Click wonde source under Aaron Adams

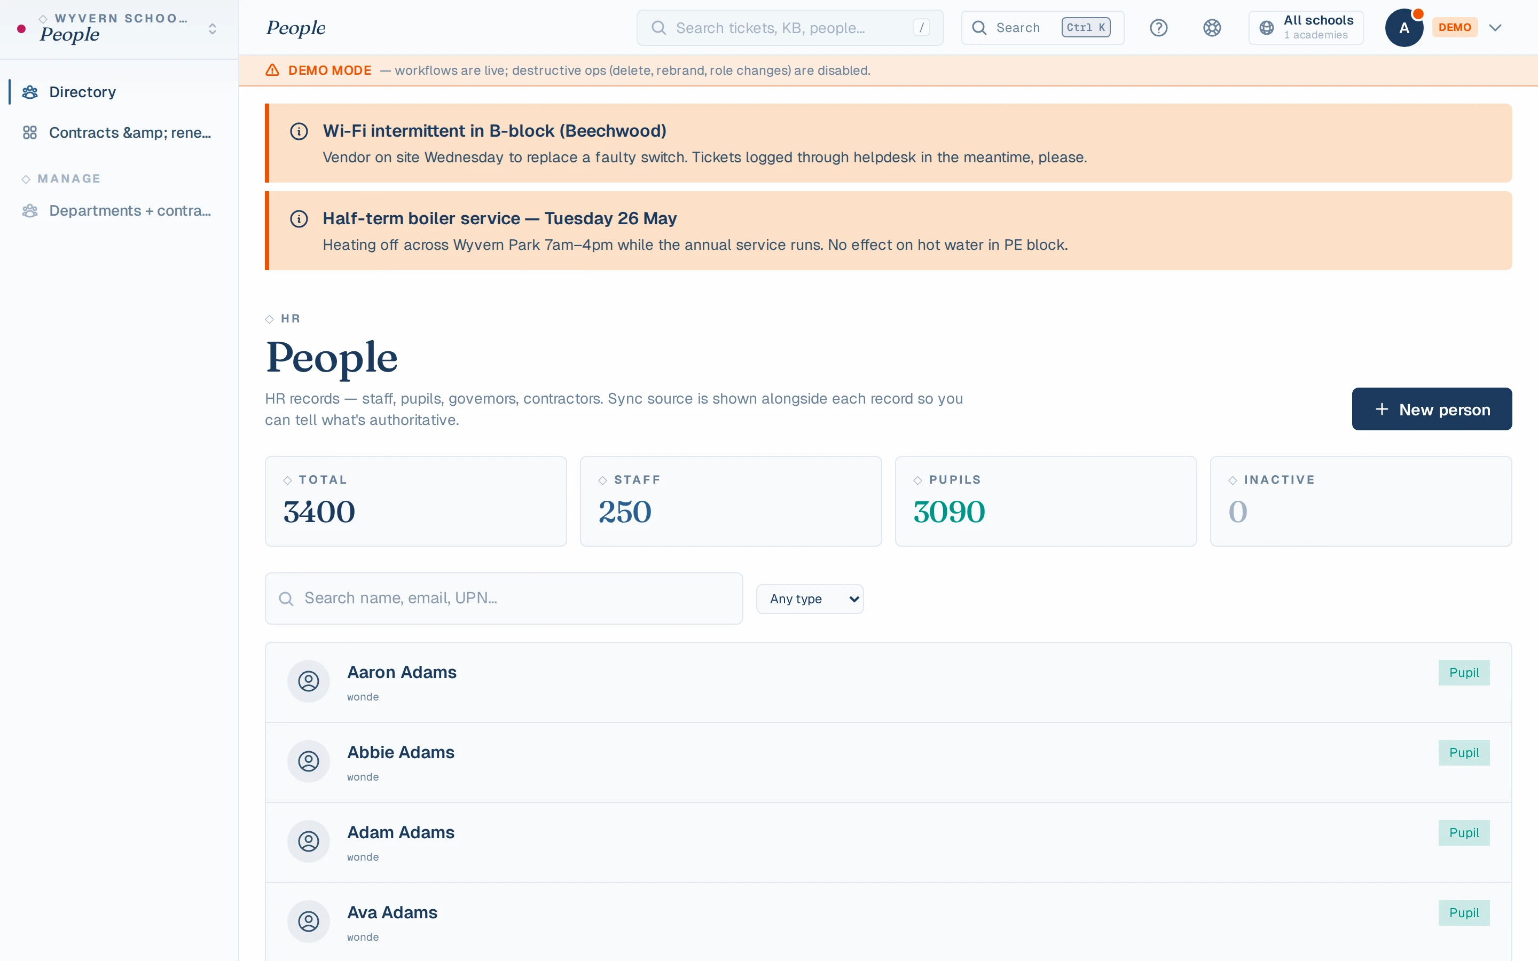point(363,697)
